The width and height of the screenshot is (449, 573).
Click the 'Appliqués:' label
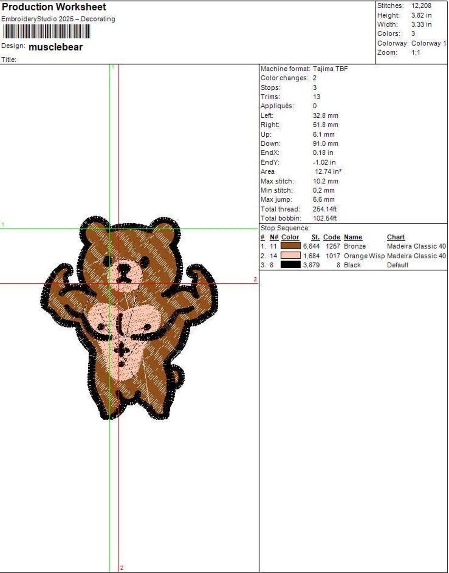(277, 106)
